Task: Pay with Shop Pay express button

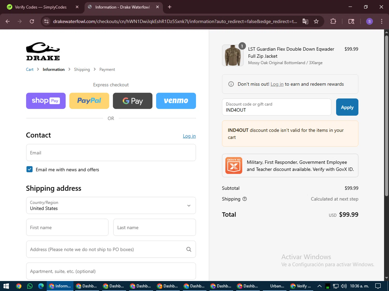Action: click(x=46, y=101)
